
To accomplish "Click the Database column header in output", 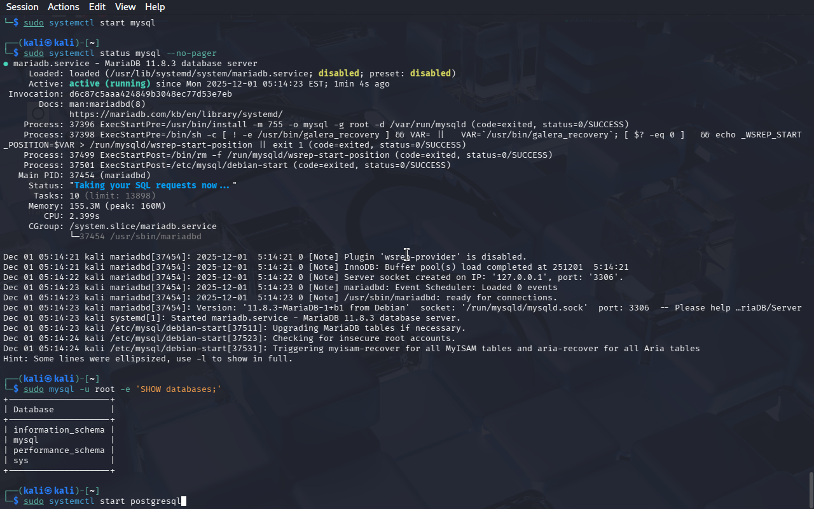I will point(33,409).
